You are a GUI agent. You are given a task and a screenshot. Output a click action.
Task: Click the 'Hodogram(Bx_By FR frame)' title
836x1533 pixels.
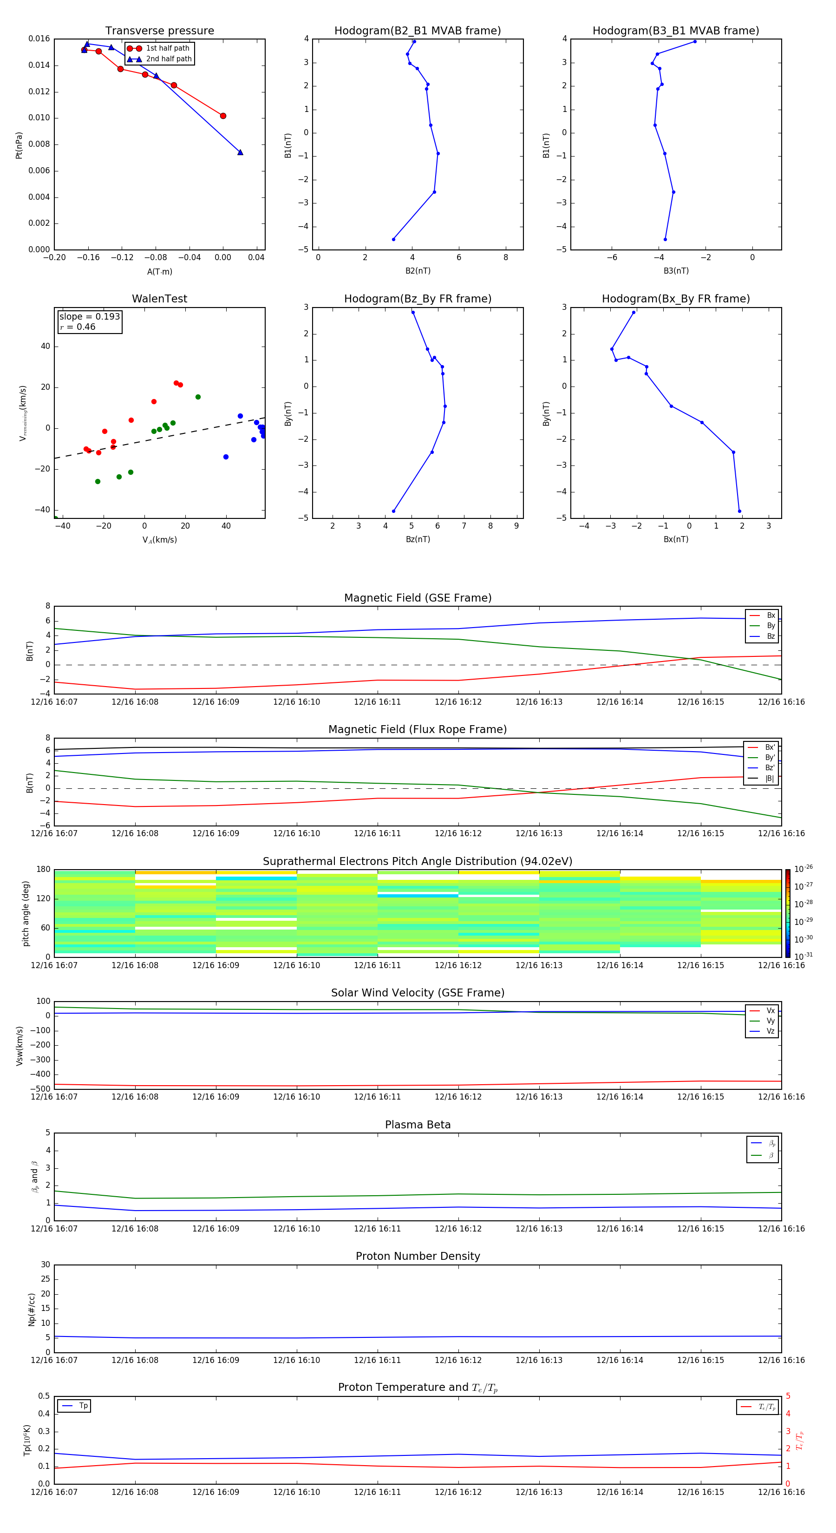coord(676,299)
